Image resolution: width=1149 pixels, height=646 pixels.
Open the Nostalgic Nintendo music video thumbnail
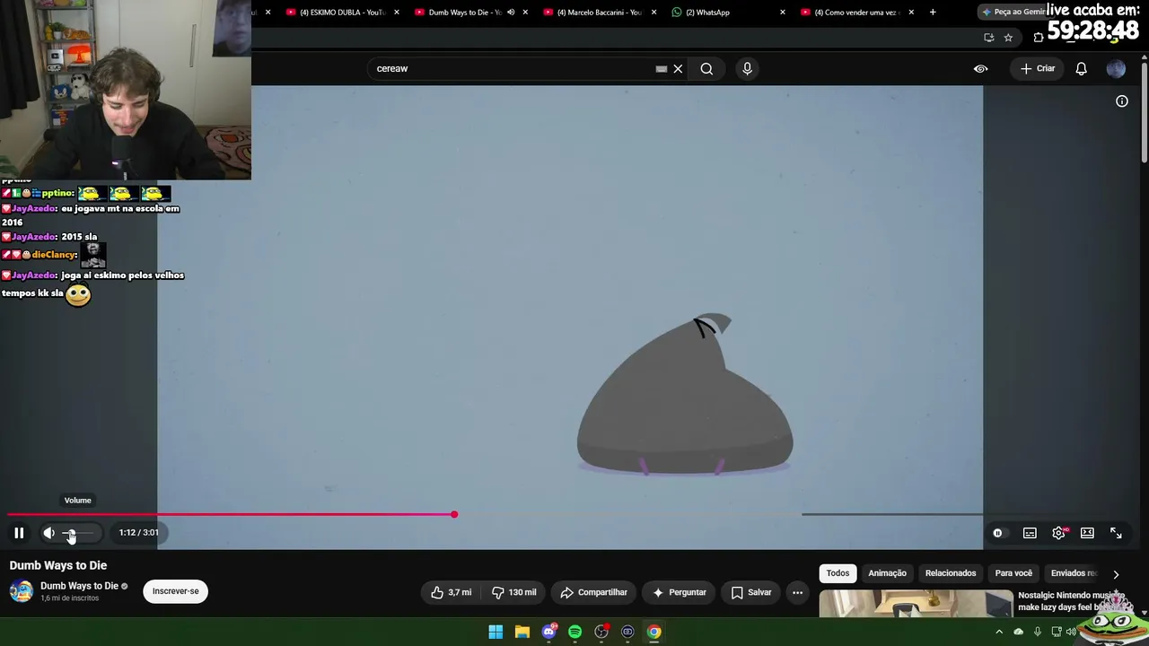[916, 604]
